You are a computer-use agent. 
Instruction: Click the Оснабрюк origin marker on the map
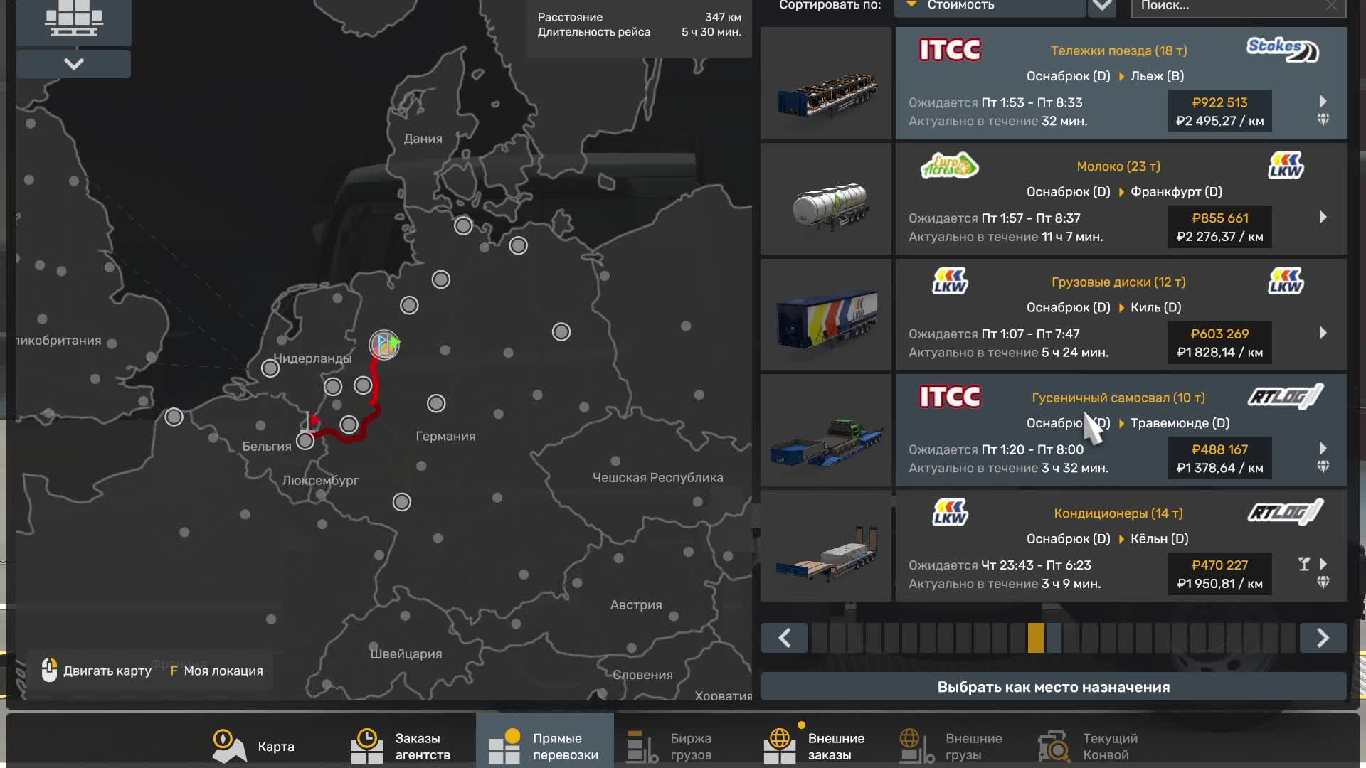(x=384, y=345)
